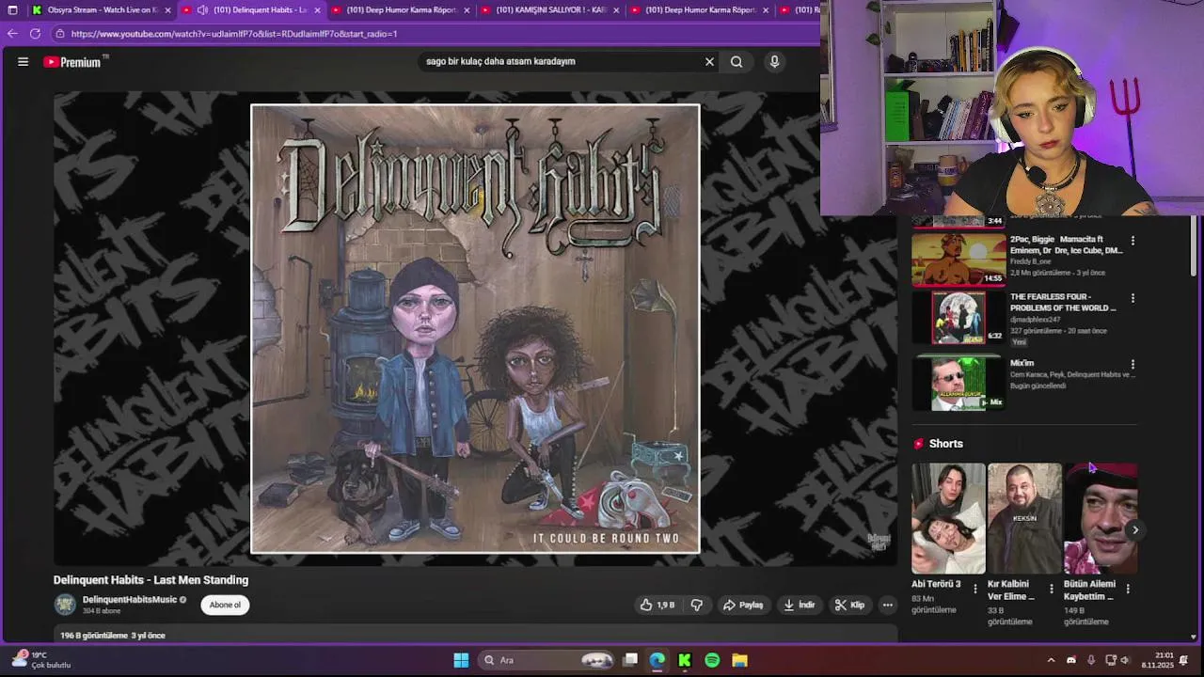Open options menu for 2Pac, Biggie video
Screen dimensions: 1204x677
click(x=1133, y=241)
